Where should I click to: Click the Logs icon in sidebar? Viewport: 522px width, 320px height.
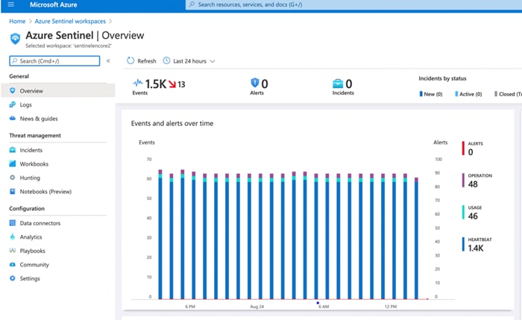coord(13,104)
